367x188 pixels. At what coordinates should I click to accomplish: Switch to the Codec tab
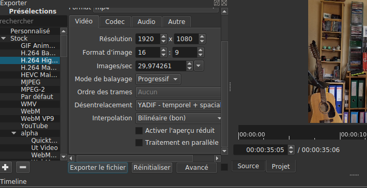[x=115, y=22]
